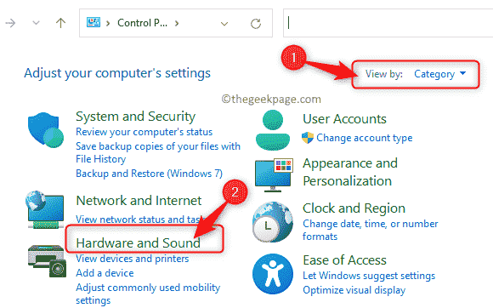Open the System and Security shield icon
Screen dimensions: 493x308
coord(46,130)
